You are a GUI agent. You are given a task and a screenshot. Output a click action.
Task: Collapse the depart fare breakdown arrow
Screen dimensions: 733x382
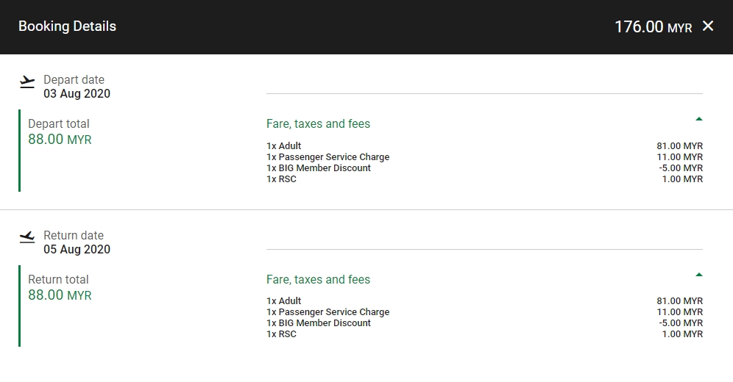[698, 119]
